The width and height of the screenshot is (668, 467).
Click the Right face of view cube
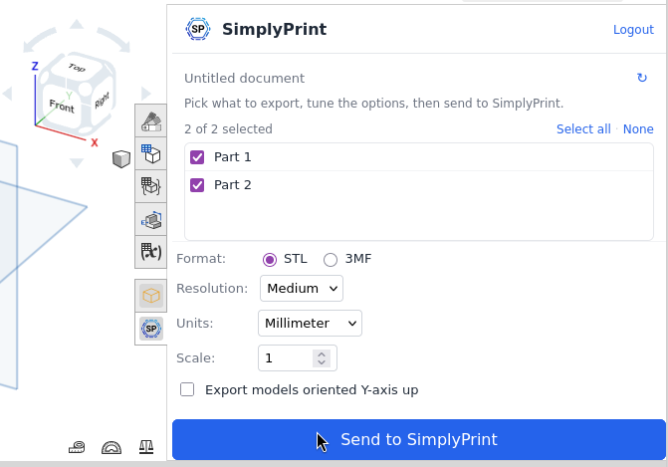click(x=102, y=101)
